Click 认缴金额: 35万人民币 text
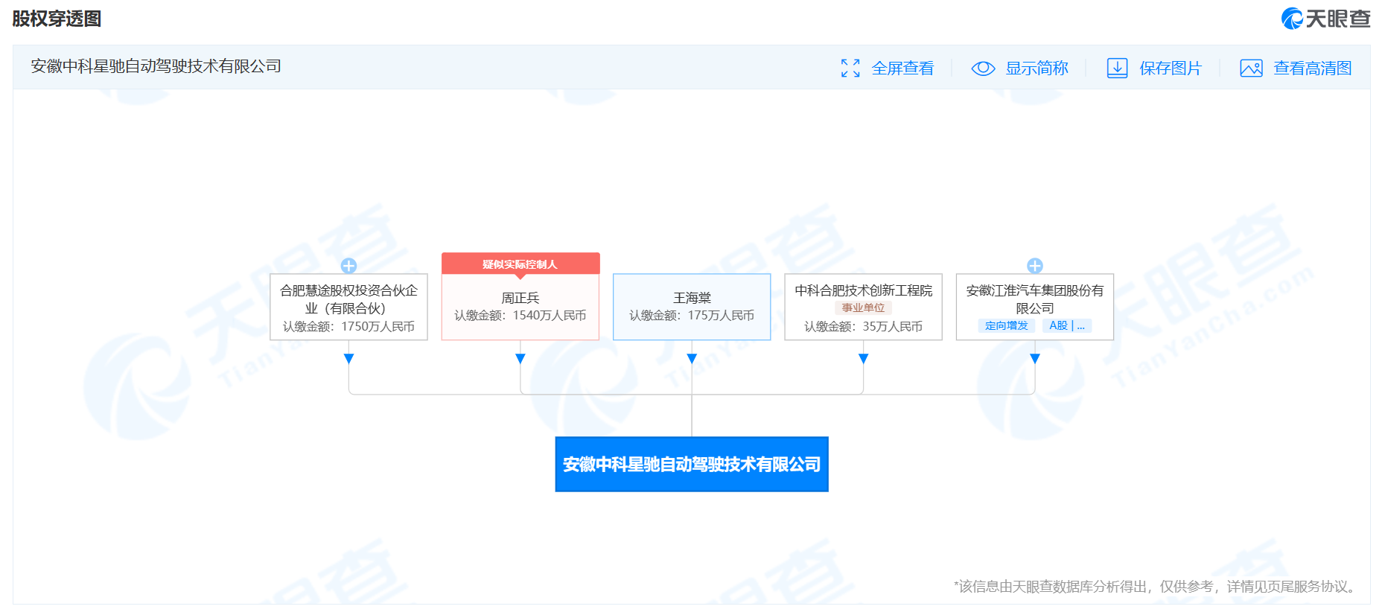Screen dimensions: 1382x615 864,326
